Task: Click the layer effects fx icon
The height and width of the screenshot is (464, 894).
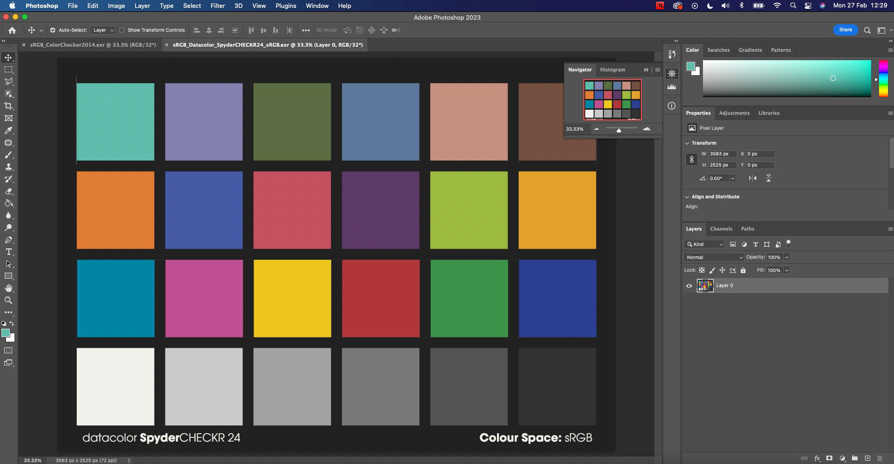Action: (x=817, y=458)
